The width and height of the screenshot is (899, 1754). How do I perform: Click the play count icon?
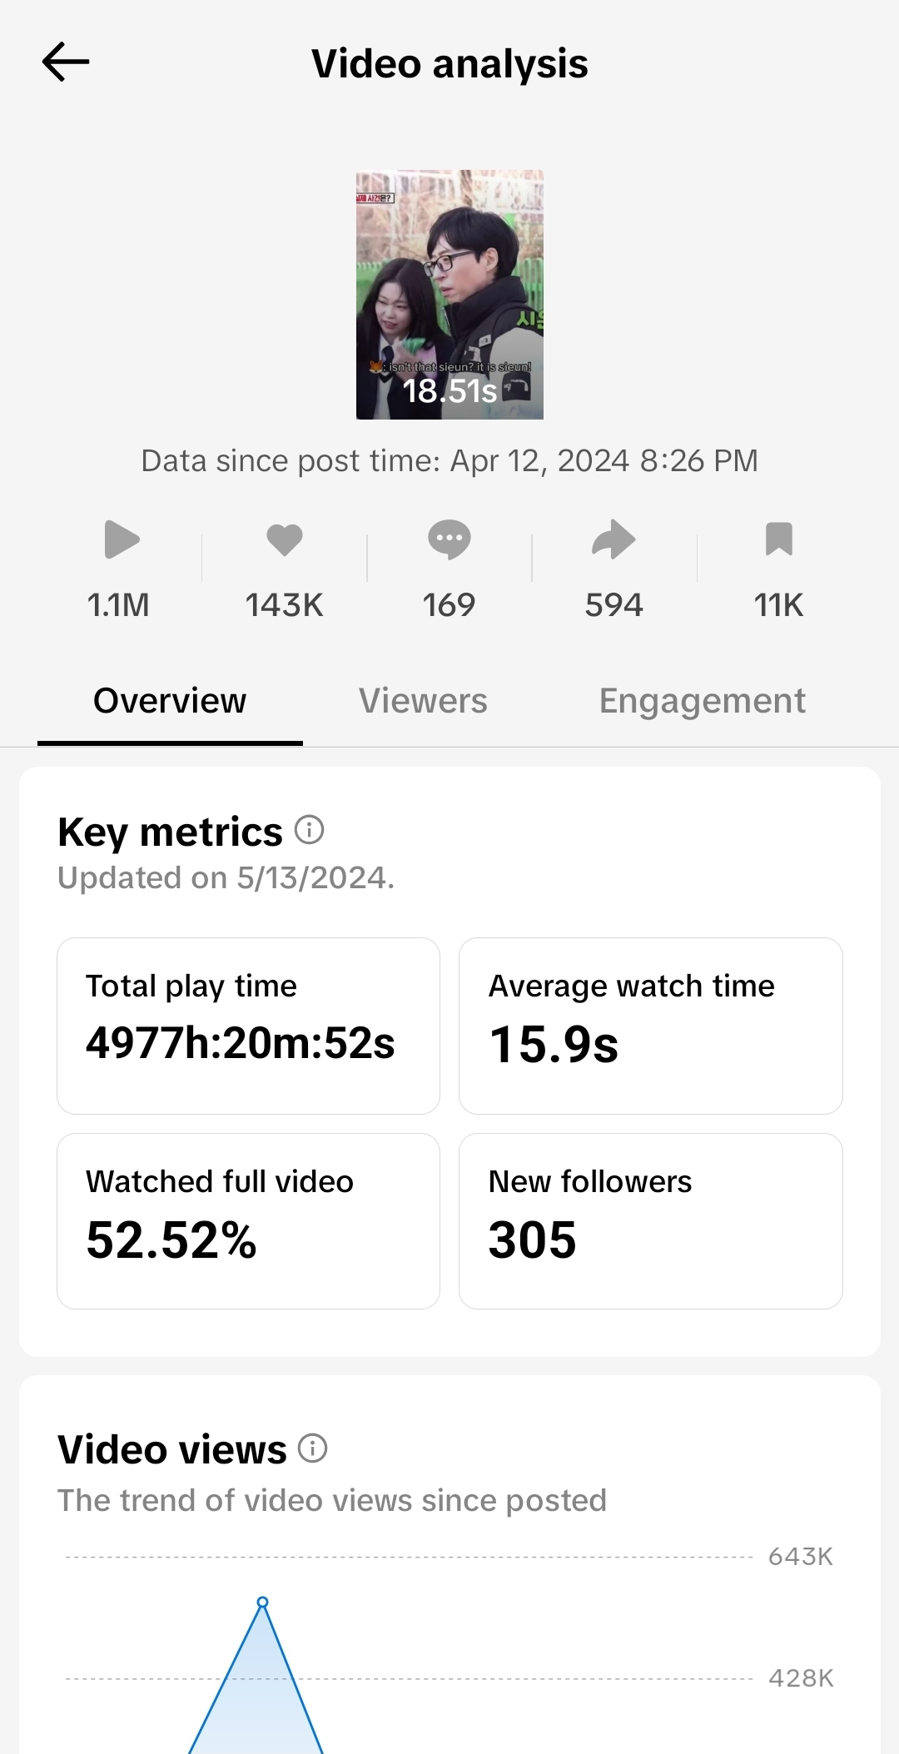(122, 539)
